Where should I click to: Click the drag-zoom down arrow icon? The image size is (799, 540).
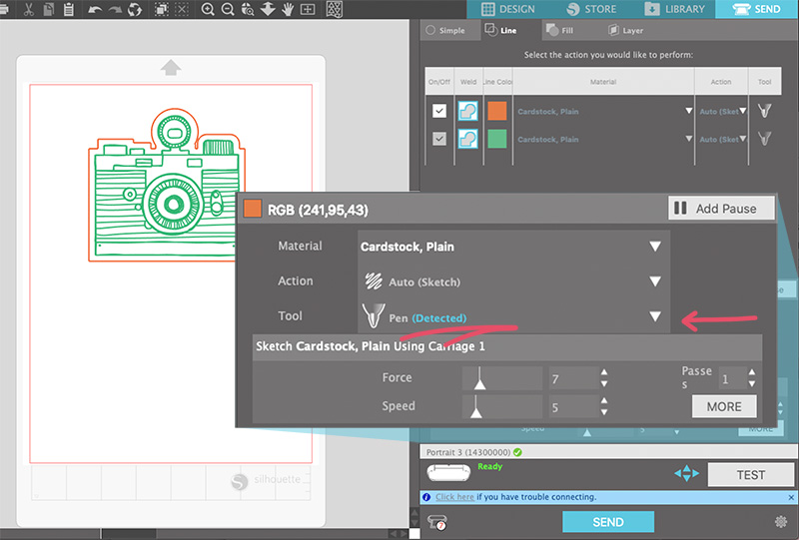[x=268, y=9]
